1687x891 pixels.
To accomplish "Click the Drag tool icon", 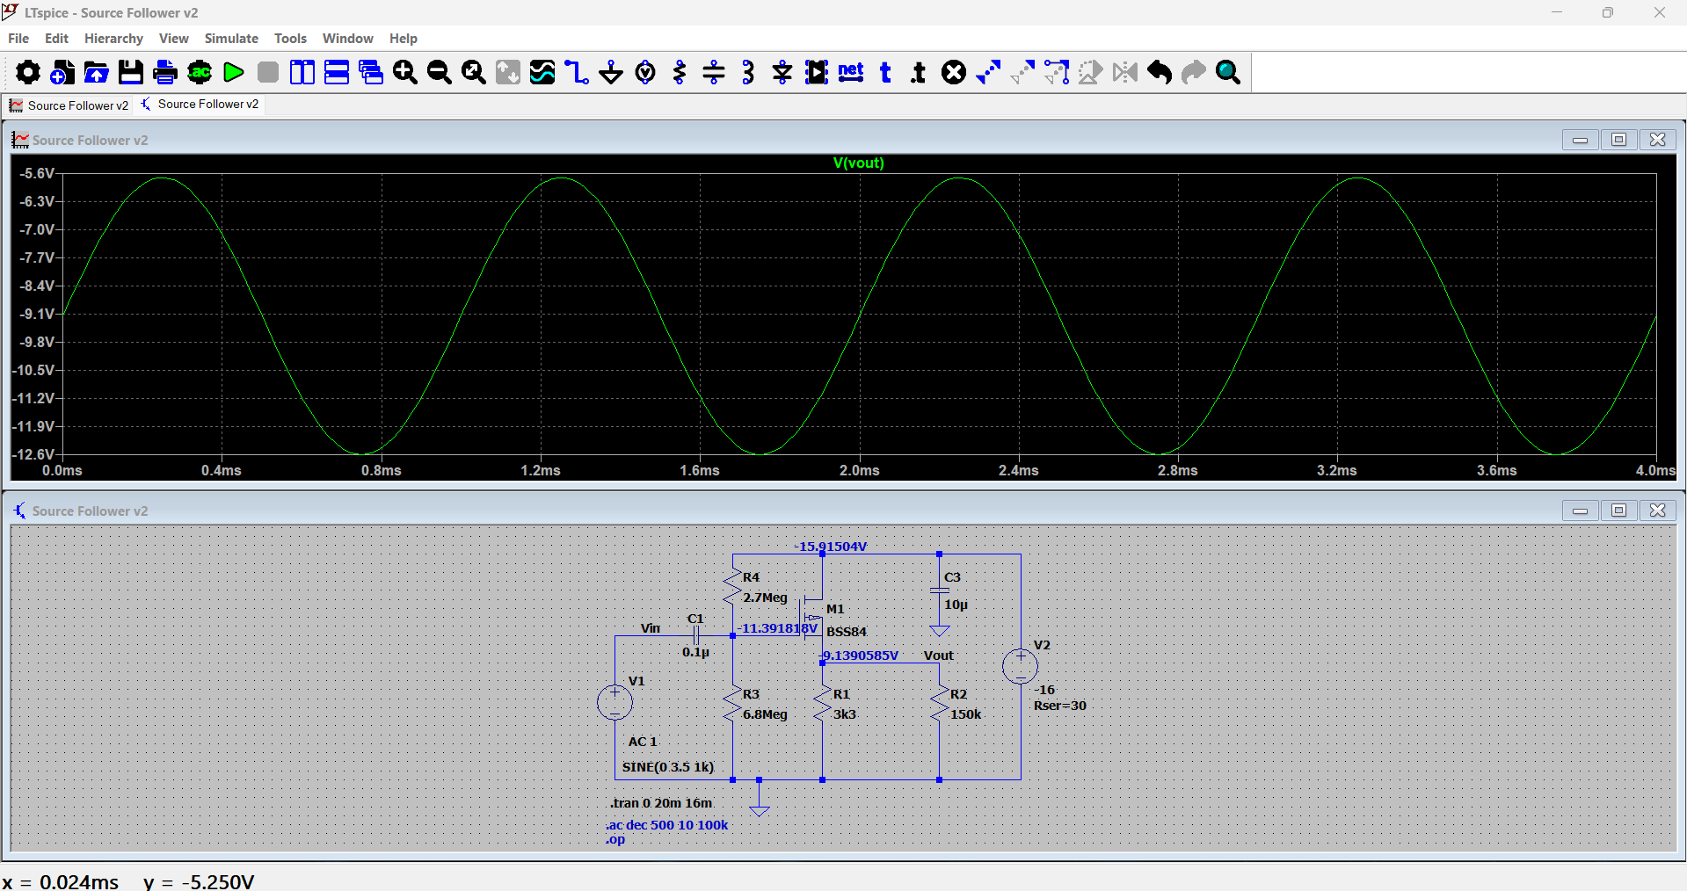I will point(1057,72).
